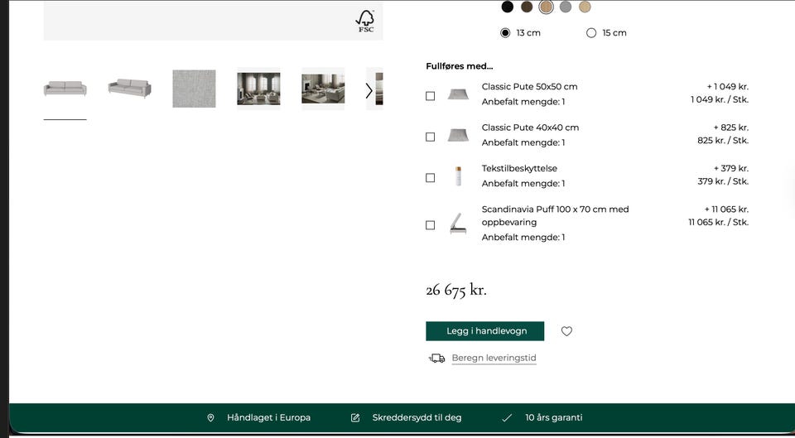Click the 26 675 kr. price text
The image size is (795, 438).
point(455,290)
